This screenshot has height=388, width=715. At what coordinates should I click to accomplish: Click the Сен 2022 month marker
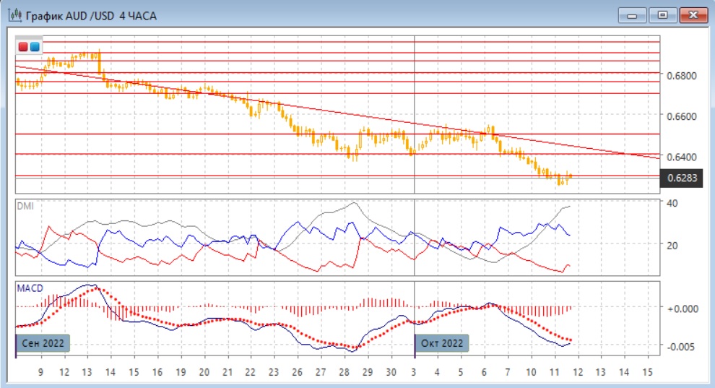pos(43,342)
